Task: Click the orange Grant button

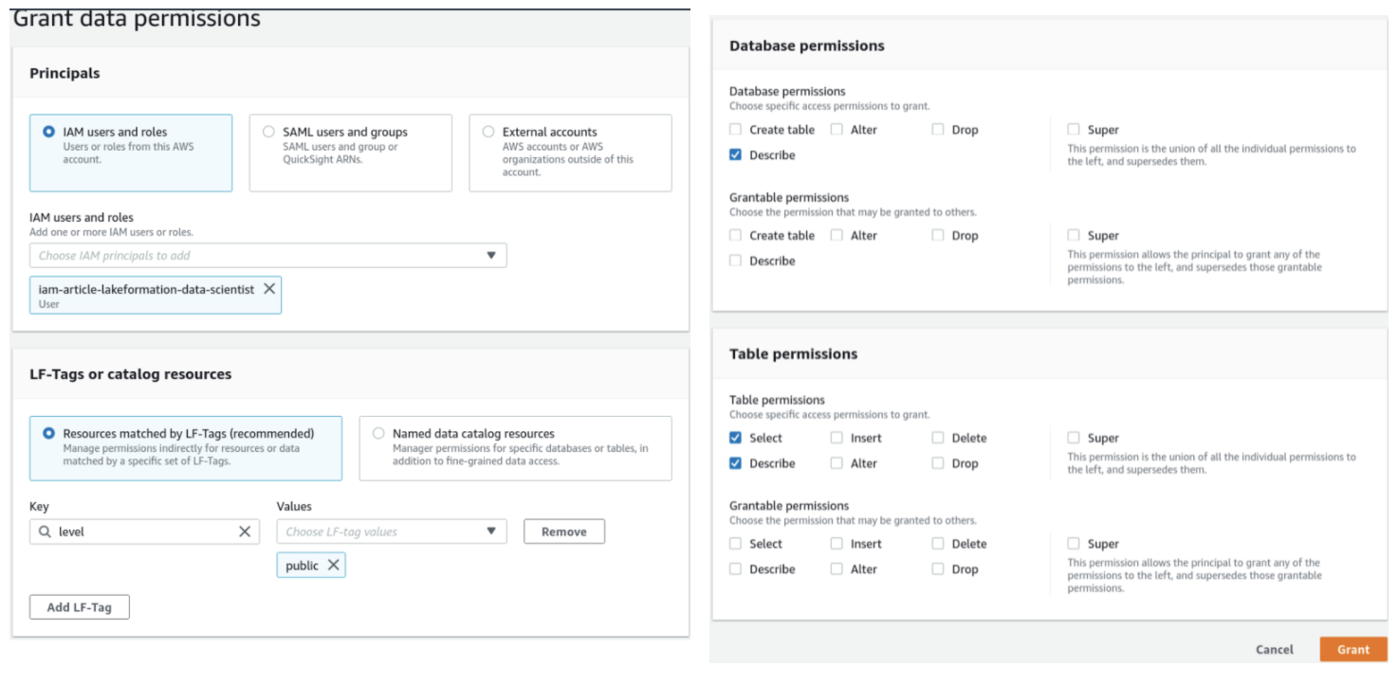Action: click(x=1353, y=649)
